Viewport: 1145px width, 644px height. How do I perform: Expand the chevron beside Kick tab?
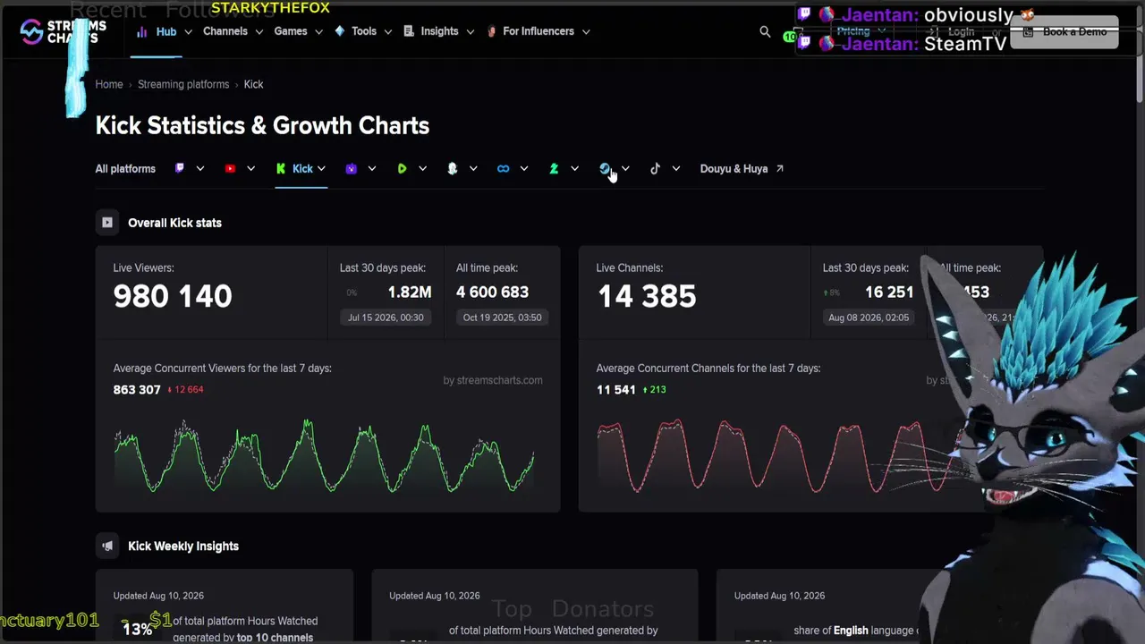pos(321,168)
